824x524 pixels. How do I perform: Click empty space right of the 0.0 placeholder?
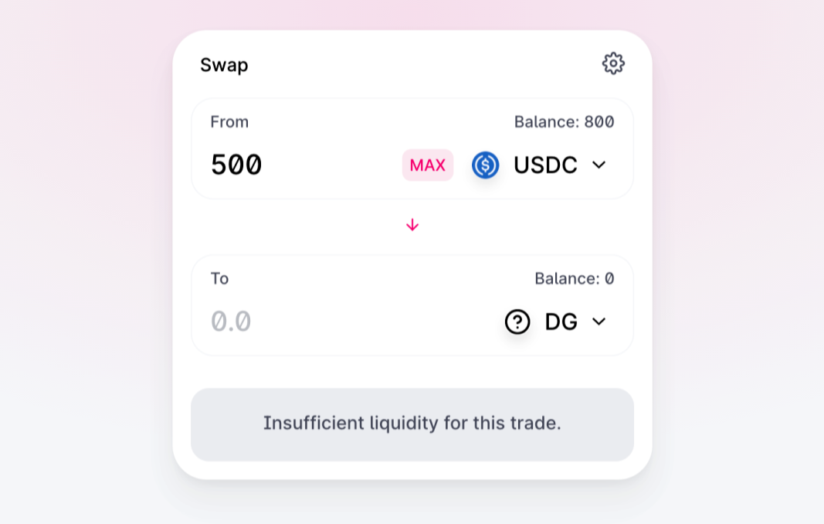(x=373, y=322)
